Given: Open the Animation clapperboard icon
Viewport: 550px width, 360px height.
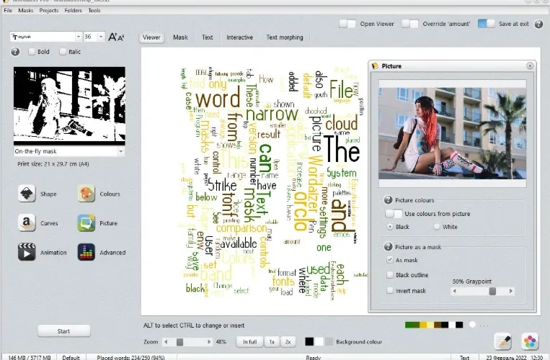Looking at the screenshot, I should (x=27, y=252).
